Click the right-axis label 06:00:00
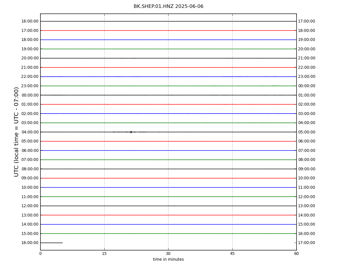This screenshot has width=337, height=278. (307, 141)
